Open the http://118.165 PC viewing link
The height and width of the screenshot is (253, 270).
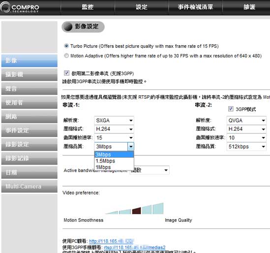click(x=111, y=241)
